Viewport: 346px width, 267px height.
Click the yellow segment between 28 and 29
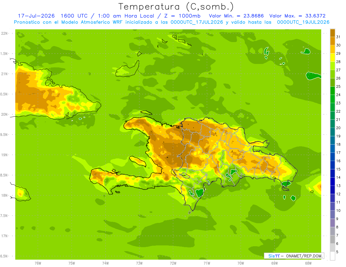coord(332,58)
